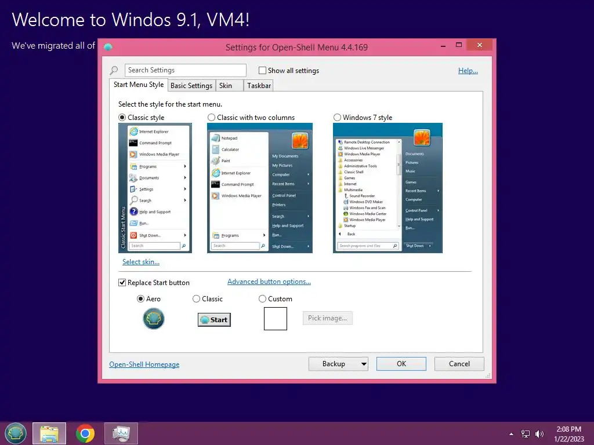Switch to the Start Menu Style tab
The height and width of the screenshot is (445, 594).
(x=139, y=85)
